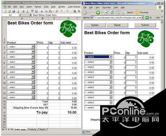
Task: Click the Paste clipboard icon in Excel
Action: point(50,12)
